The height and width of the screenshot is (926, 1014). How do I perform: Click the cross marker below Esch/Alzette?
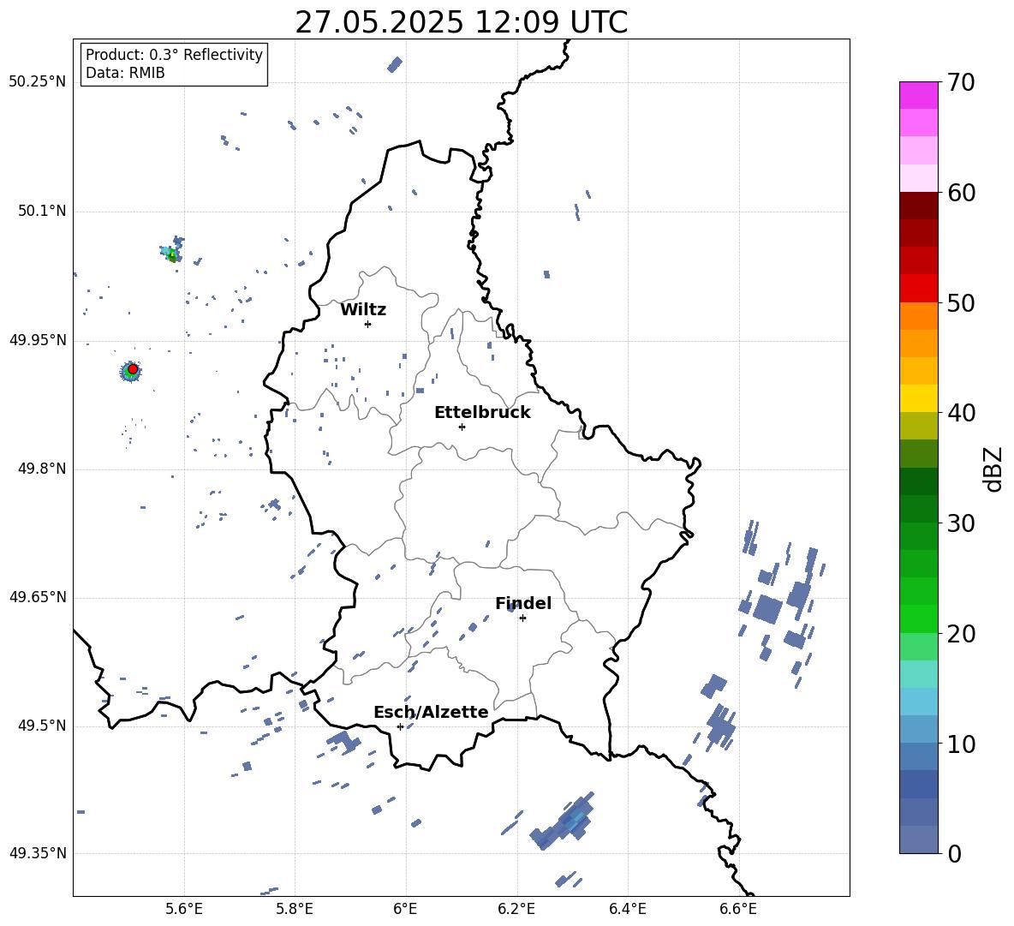click(400, 726)
